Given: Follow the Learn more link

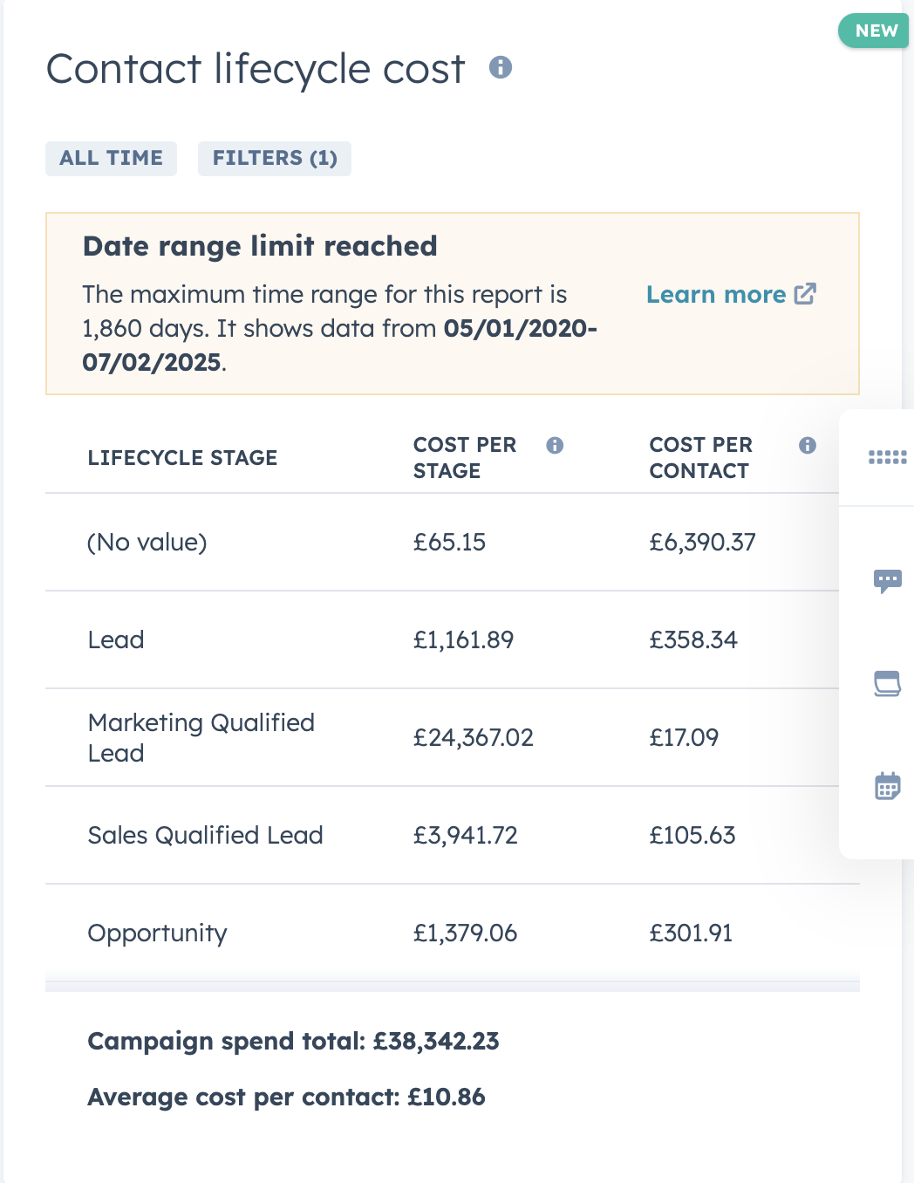Looking at the screenshot, I should click(716, 294).
